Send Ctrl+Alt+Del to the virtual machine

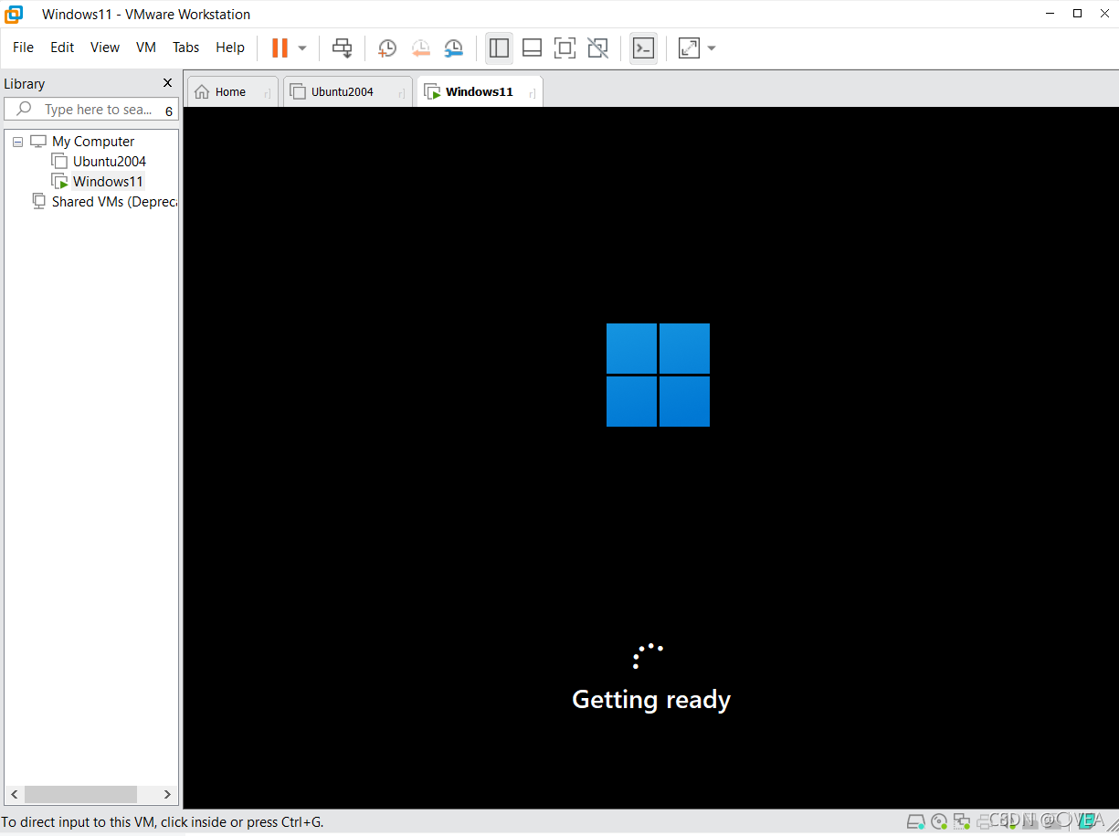coord(342,48)
